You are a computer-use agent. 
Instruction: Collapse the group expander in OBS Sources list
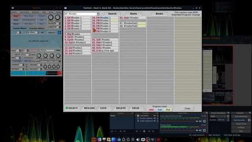136,116
